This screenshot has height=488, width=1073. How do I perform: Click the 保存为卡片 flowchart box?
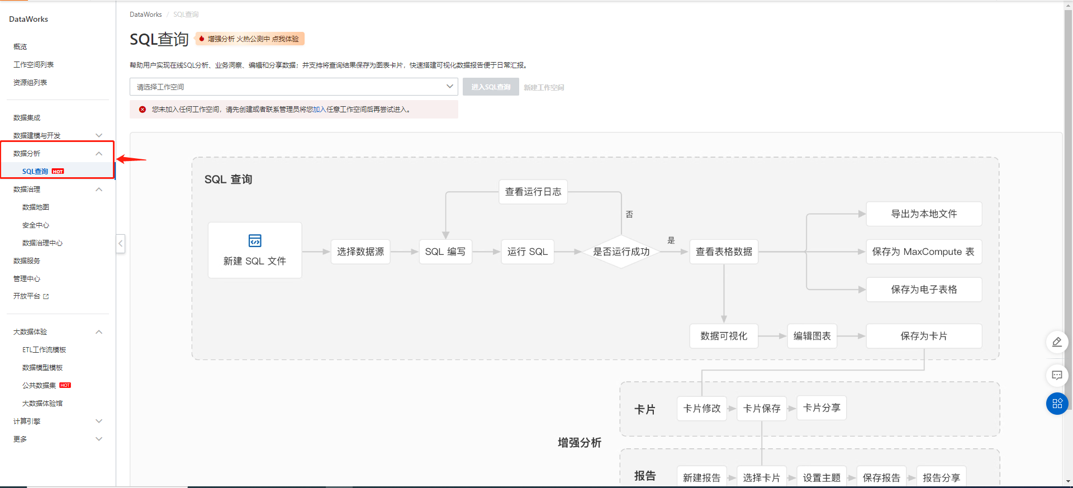pyautogui.click(x=924, y=336)
